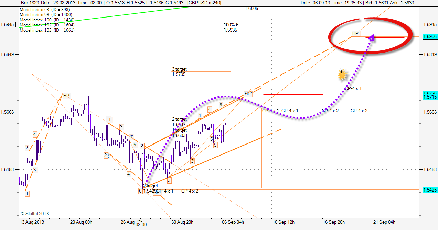Click the boxed 1.5945 price on left axis
This screenshot has height=230, width=438.
[x=7, y=25]
